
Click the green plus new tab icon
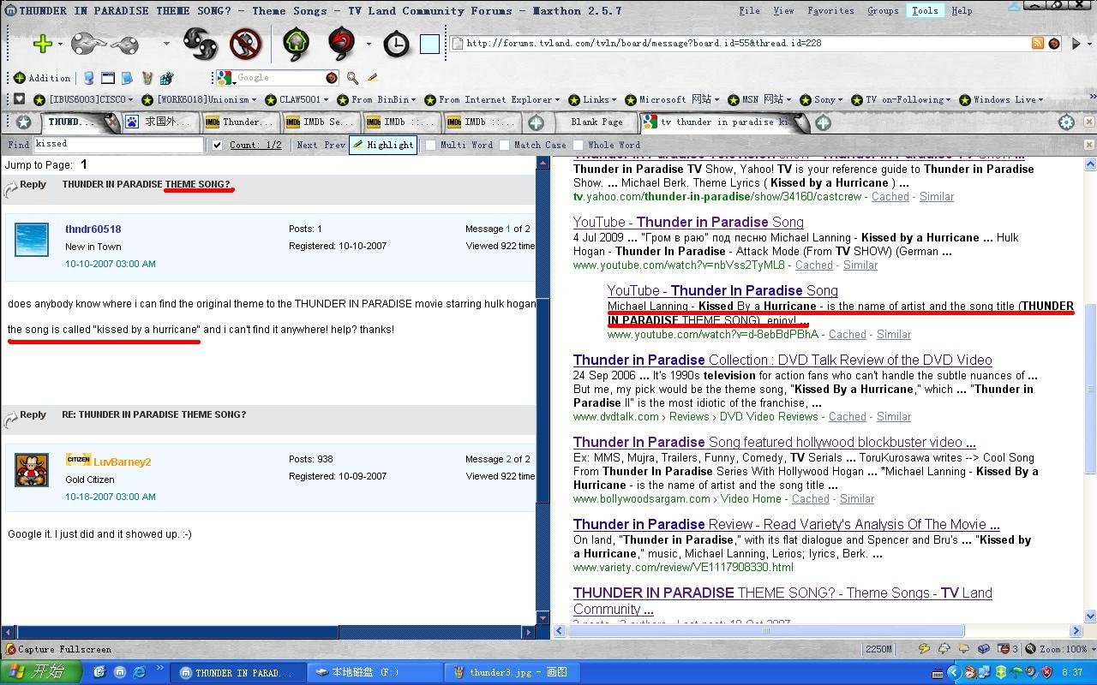click(x=41, y=44)
